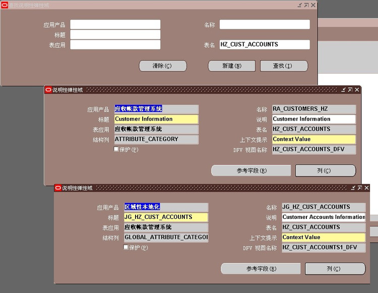The height and width of the screenshot is (293, 378).
Task: Click 表应用 field in JG_HZ_CUST_ACCOUNTS window
Action: coord(166,227)
